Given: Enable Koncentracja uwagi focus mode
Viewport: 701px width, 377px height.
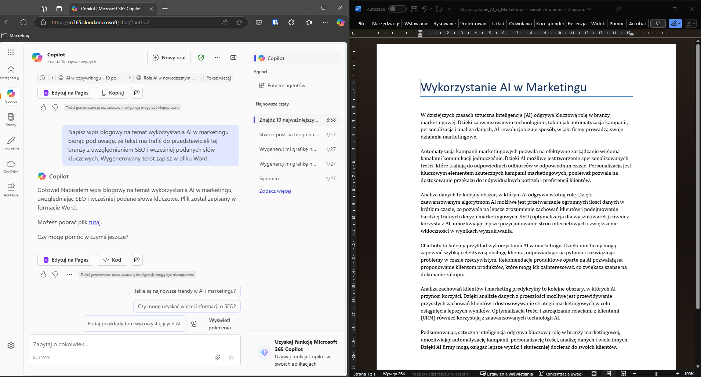Looking at the screenshot, I should [560, 374].
